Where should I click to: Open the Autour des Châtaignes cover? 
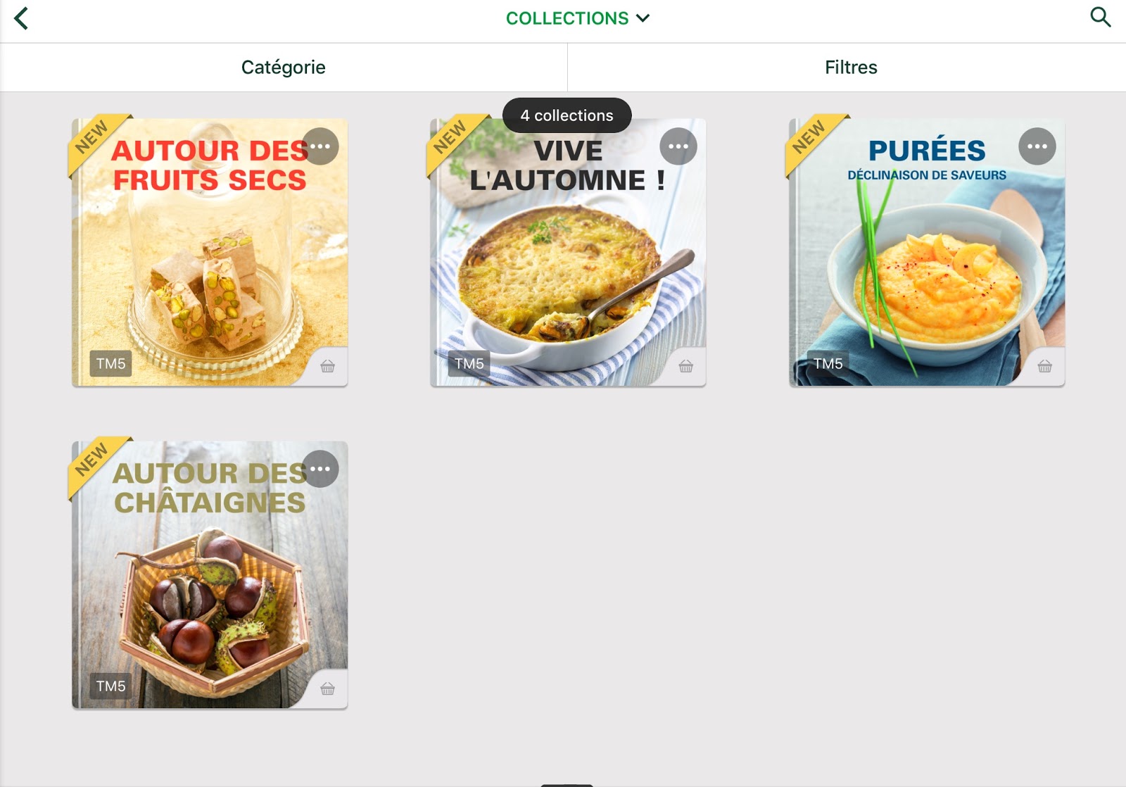210,575
